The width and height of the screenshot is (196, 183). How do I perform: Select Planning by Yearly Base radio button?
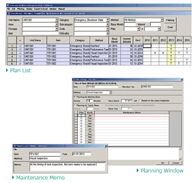(75, 105)
